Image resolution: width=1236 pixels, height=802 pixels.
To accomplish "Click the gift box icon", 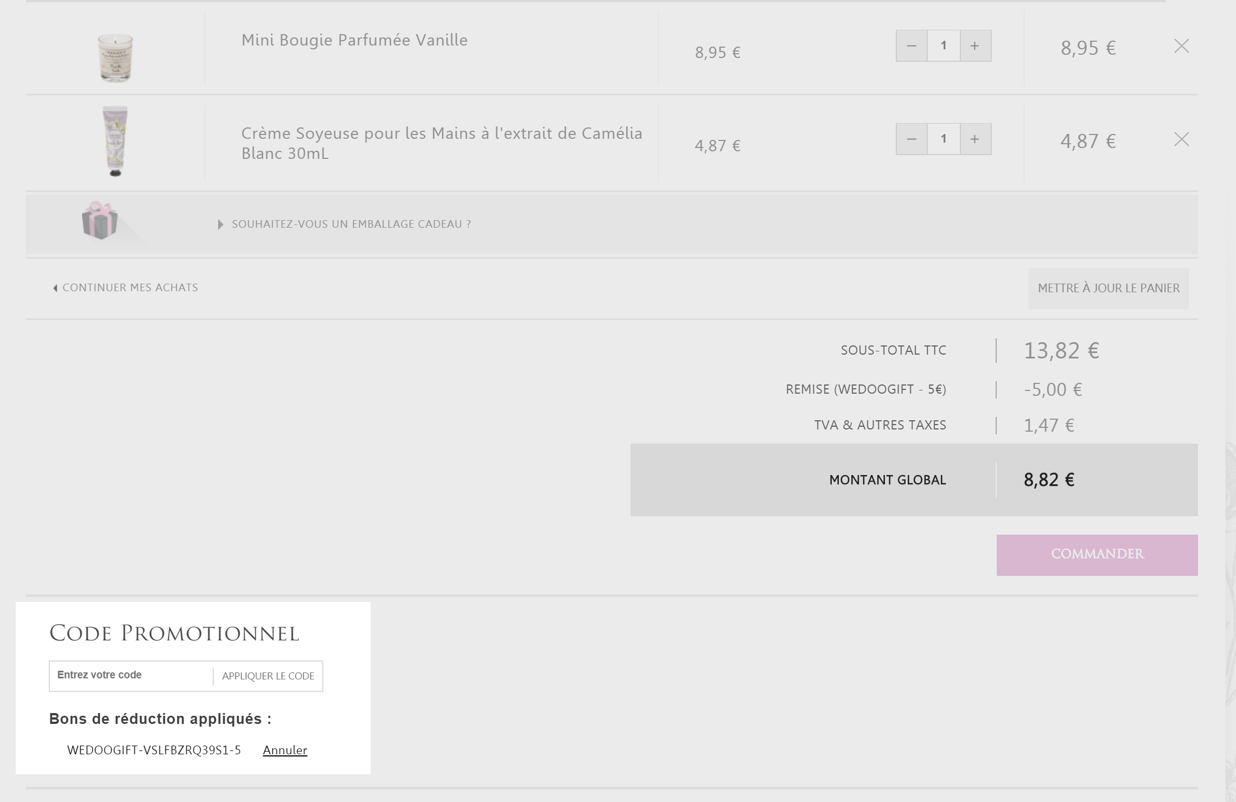I will point(100,220).
